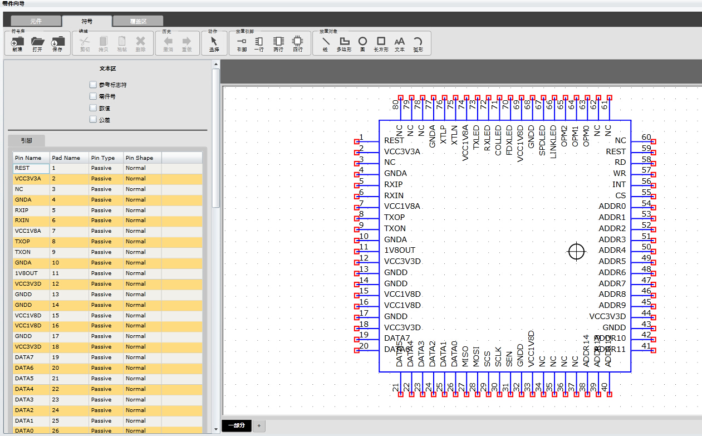The width and height of the screenshot is (702, 436).
Task: Select the 长方形 rectangle tool
Action: [381, 44]
